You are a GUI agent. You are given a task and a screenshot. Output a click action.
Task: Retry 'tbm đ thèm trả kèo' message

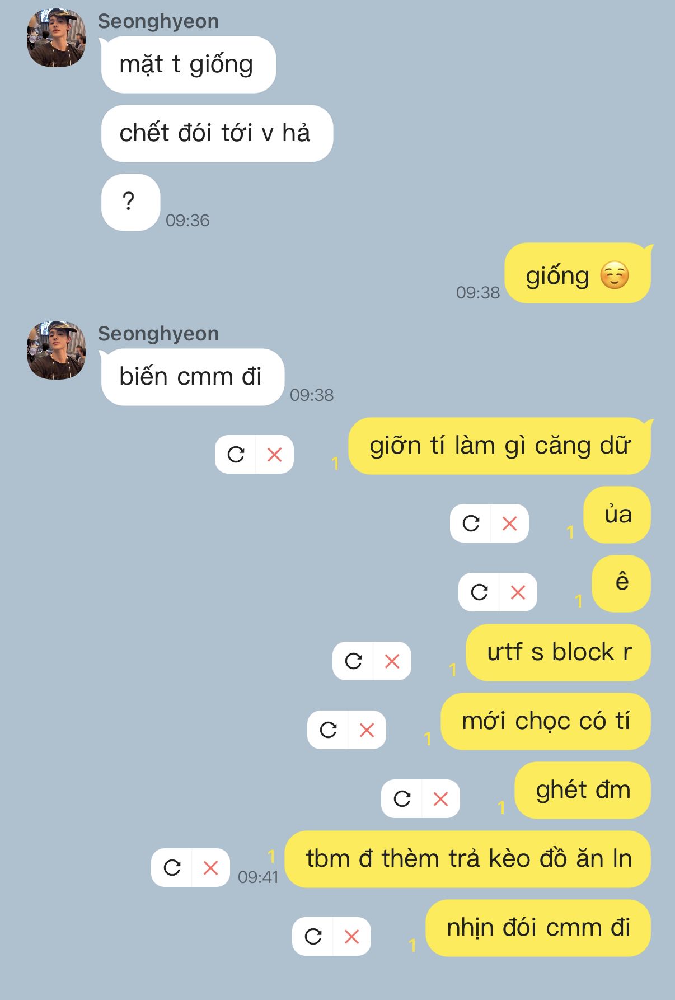click(x=172, y=867)
